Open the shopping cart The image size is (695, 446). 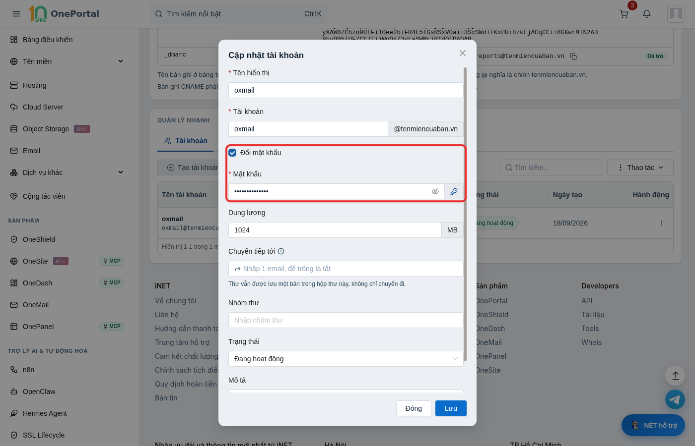(x=625, y=14)
